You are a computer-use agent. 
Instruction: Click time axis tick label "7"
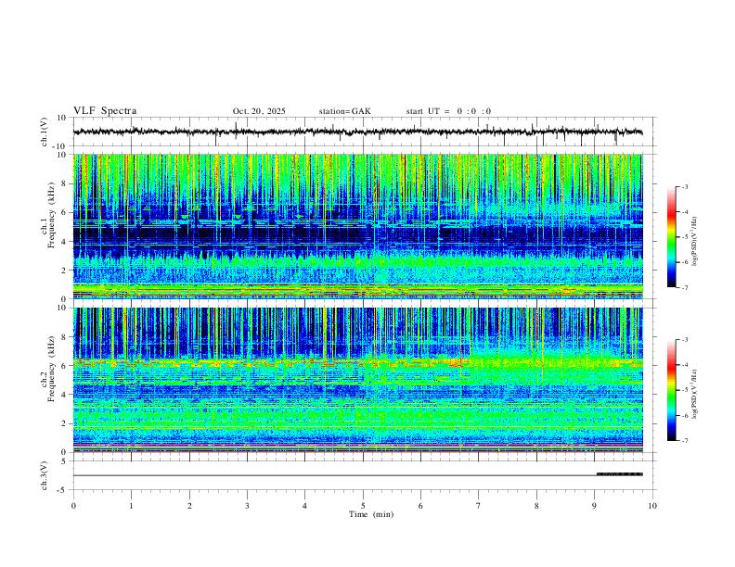(479, 506)
